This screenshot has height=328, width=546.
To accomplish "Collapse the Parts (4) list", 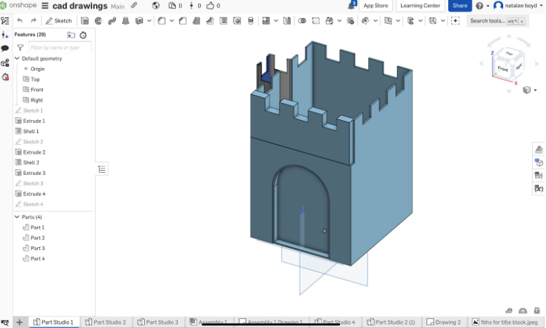I will [18, 217].
